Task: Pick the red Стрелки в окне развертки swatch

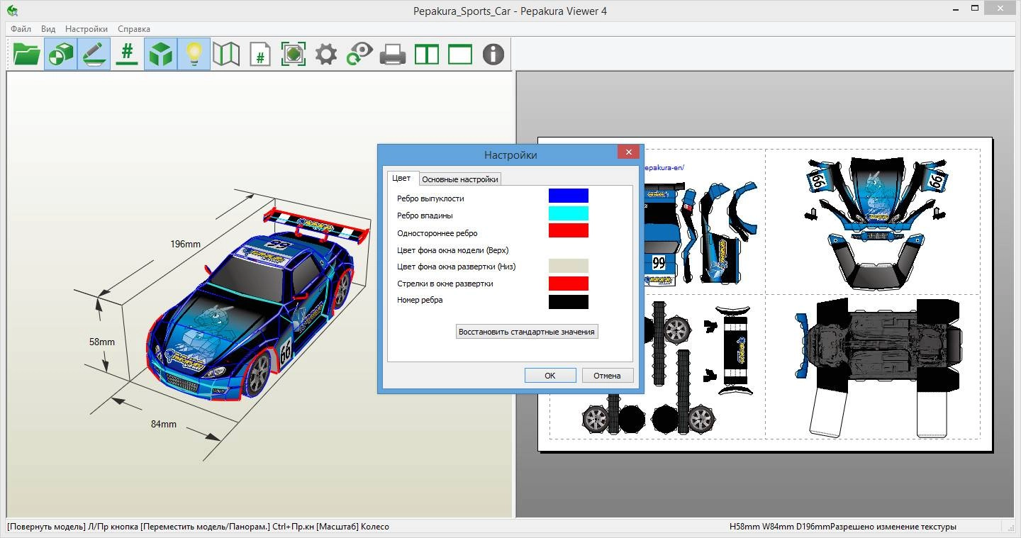Action: tap(569, 284)
